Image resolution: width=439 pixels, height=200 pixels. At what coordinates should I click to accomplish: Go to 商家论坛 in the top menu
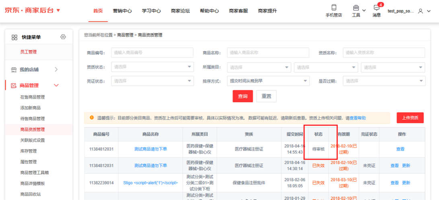point(180,11)
